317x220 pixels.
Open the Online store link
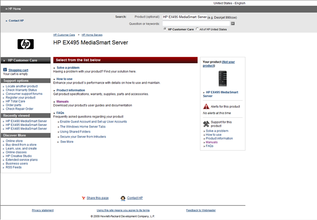tap(14, 141)
